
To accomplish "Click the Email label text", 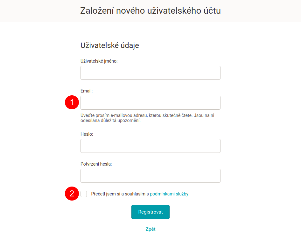I will coord(86,91).
